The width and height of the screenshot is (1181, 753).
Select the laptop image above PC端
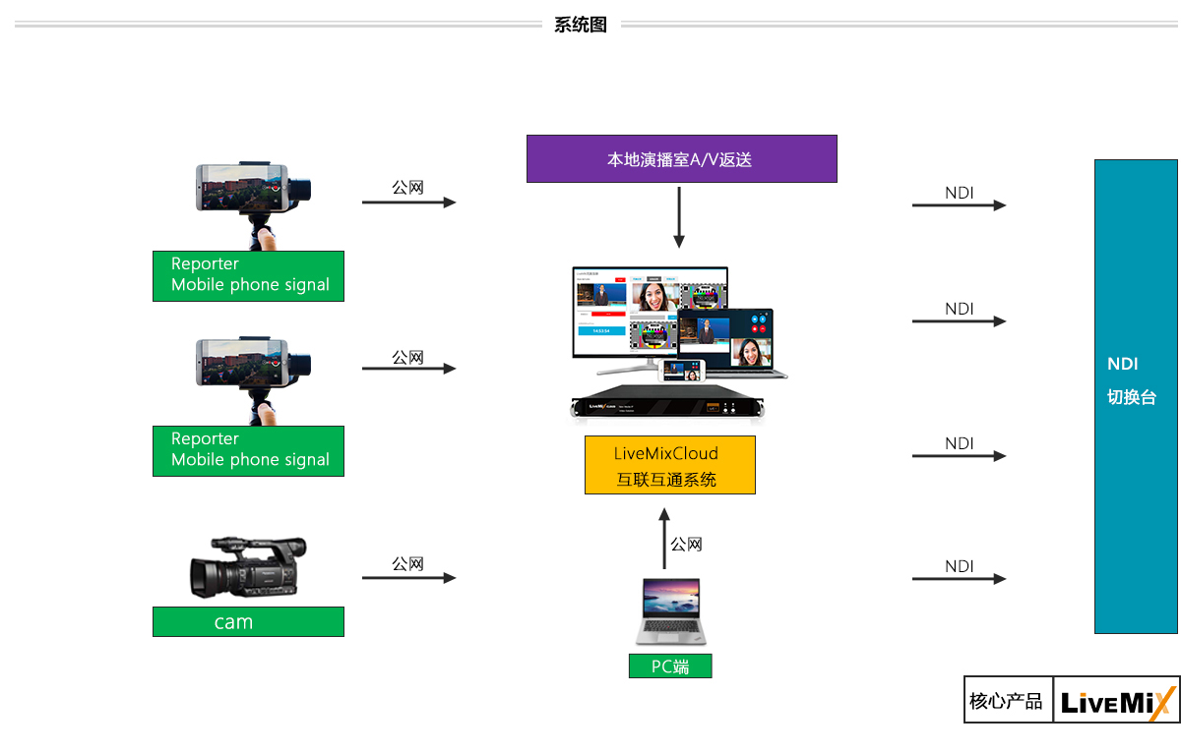click(x=670, y=612)
